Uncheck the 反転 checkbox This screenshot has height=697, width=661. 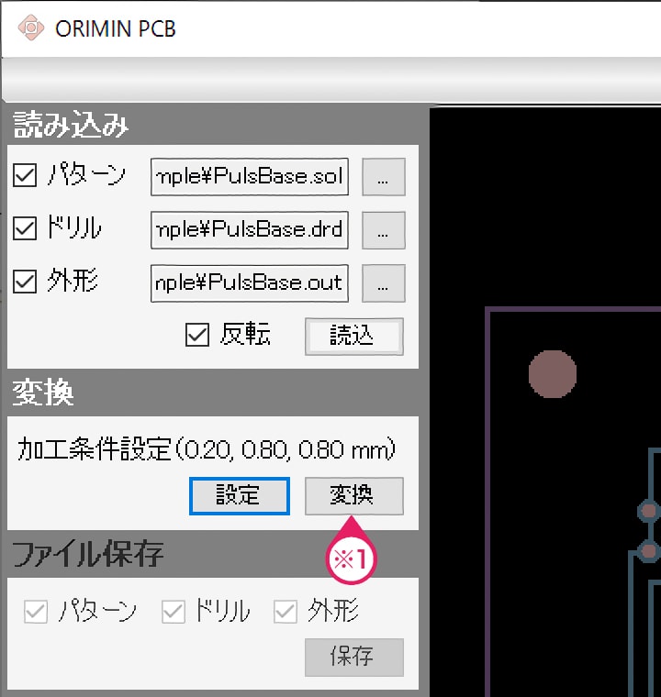click(x=197, y=336)
